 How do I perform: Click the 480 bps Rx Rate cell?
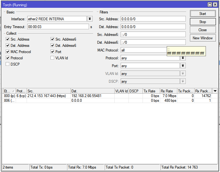169,101
